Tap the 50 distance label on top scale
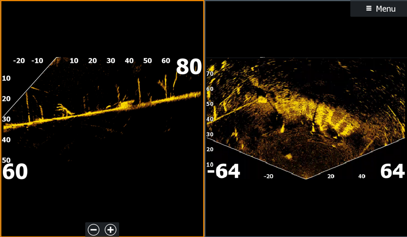The width and height of the screenshot is (407, 237). click(x=147, y=60)
